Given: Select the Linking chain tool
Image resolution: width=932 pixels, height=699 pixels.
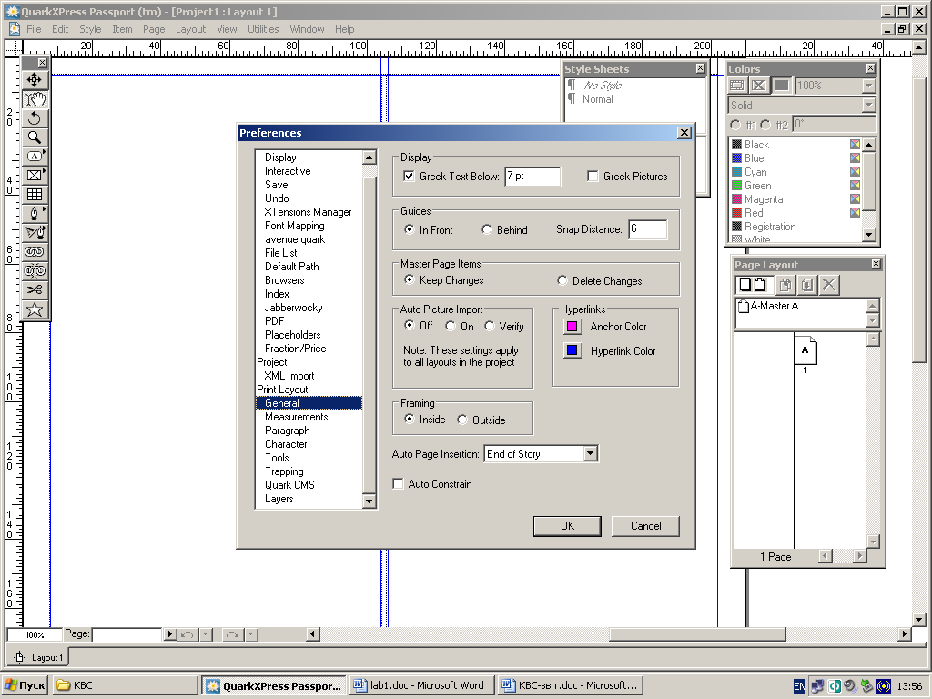Looking at the screenshot, I should point(35,251).
